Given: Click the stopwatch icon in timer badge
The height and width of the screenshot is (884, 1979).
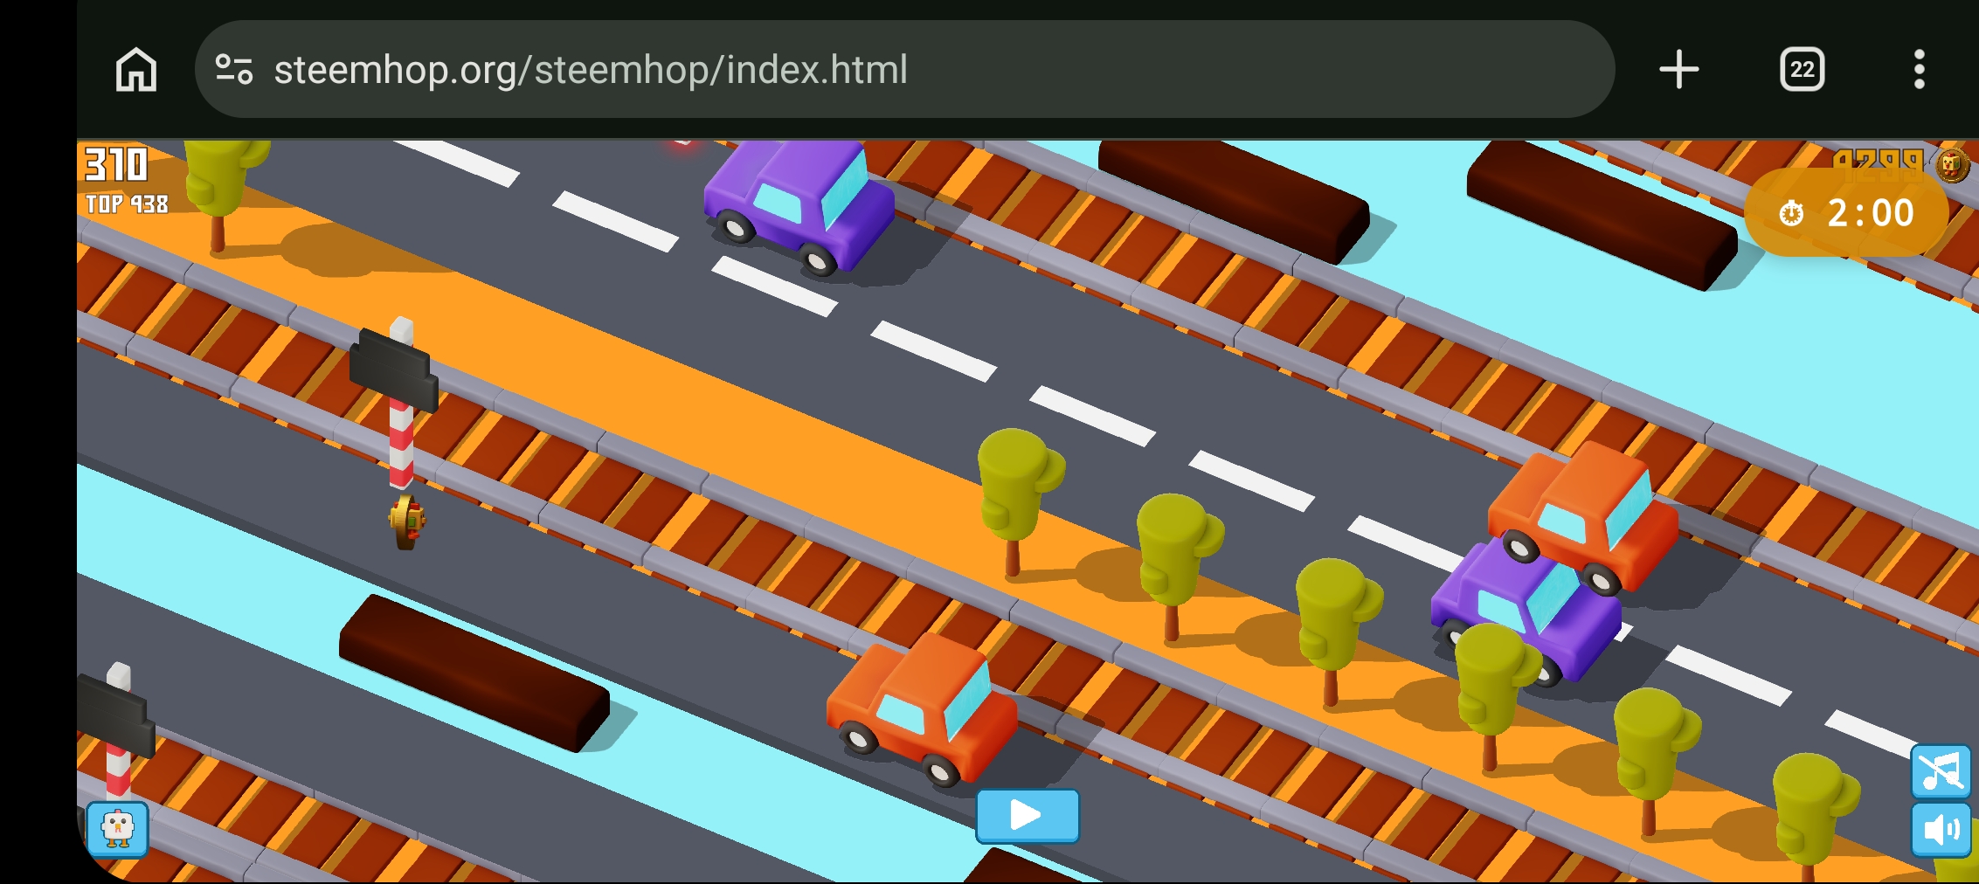Looking at the screenshot, I should click(1791, 213).
